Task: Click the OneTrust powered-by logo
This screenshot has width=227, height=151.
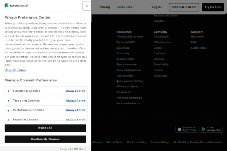Action: [x=77, y=149]
